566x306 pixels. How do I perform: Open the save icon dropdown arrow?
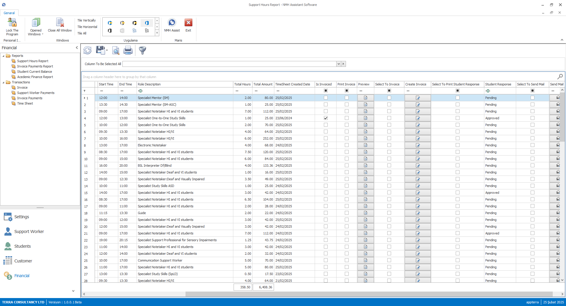pyautogui.click(x=107, y=50)
